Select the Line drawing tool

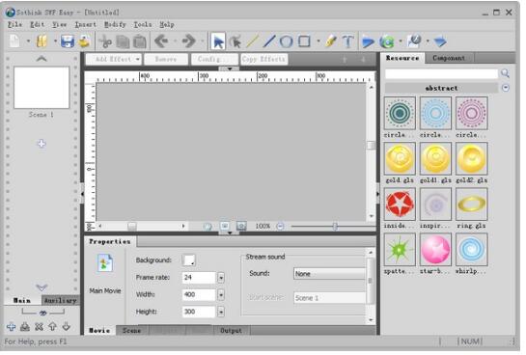[x=269, y=41]
